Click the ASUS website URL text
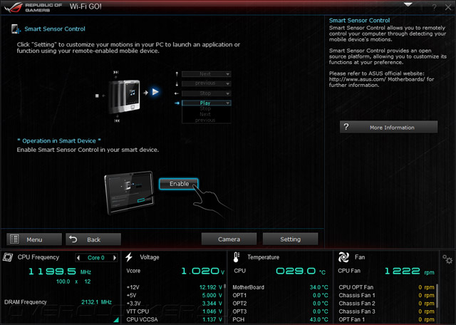Image resolution: width=456 pixels, height=325 pixels. (377, 79)
